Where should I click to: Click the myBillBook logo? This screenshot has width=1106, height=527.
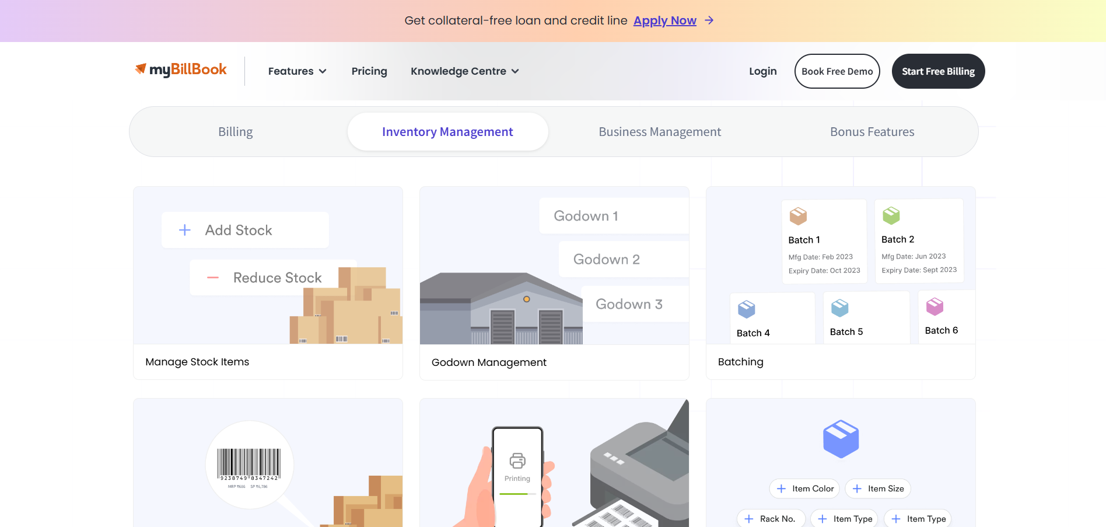(181, 70)
